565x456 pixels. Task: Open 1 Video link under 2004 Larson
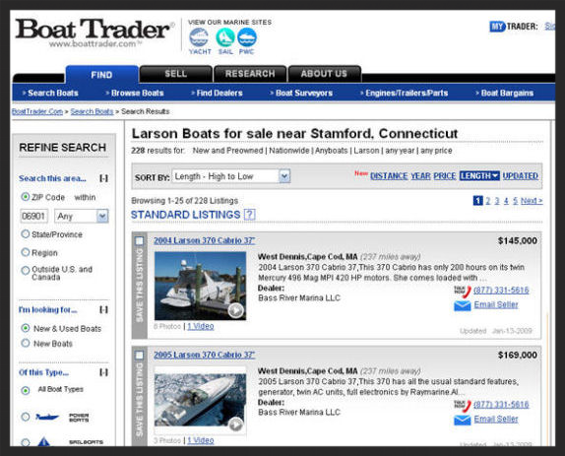click(x=201, y=326)
